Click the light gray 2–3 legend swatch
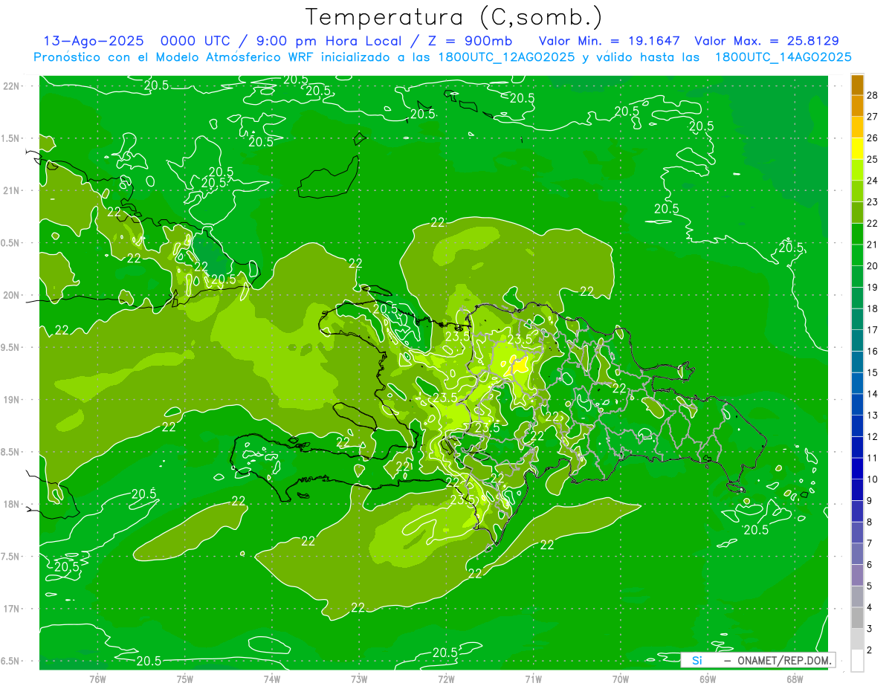This screenshot has width=892, height=689. coord(857,640)
